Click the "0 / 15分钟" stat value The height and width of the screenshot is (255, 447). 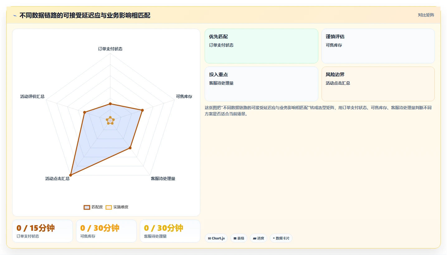36,228
